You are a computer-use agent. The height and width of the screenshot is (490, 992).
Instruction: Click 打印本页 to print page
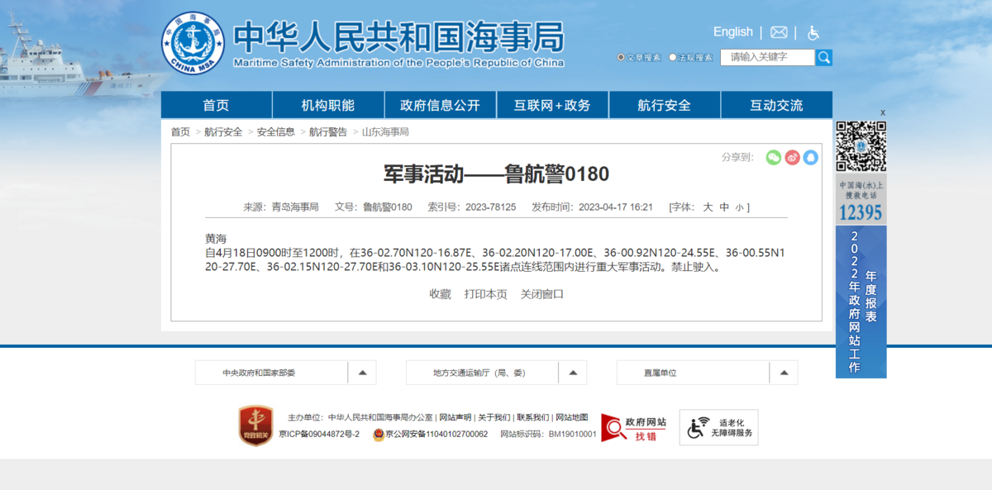click(x=485, y=294)
